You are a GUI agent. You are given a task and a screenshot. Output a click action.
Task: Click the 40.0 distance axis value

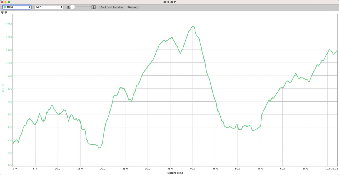click(x=193, y=169)
